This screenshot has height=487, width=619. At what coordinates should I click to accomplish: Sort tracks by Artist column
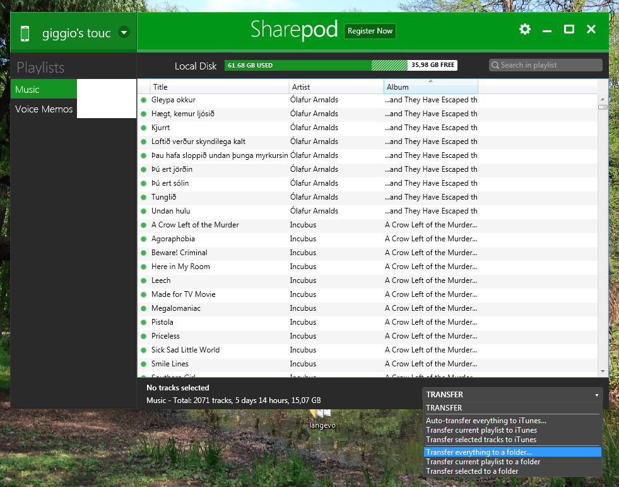[336, 87]
